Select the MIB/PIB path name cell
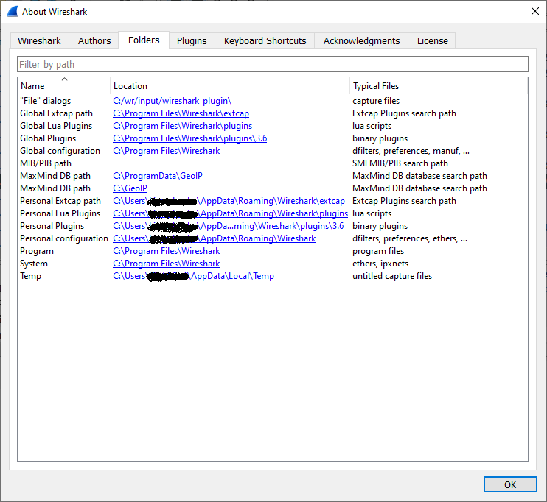Image resolution: width=547 pixels, height=502 pixels. coord(46,163)
